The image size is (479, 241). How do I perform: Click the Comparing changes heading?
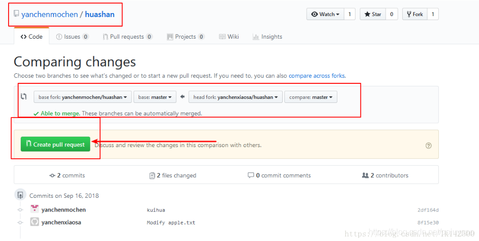pos(75,62)
